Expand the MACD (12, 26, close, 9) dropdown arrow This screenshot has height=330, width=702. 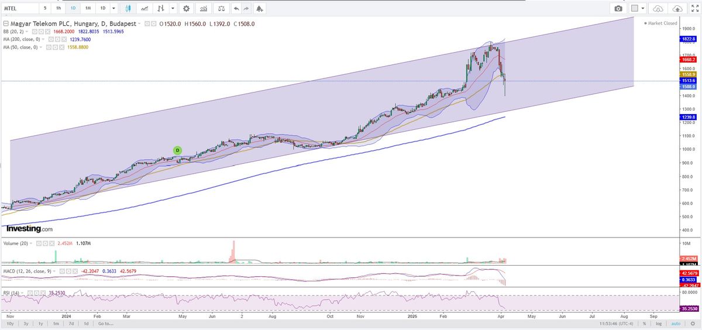click(54, 271)
